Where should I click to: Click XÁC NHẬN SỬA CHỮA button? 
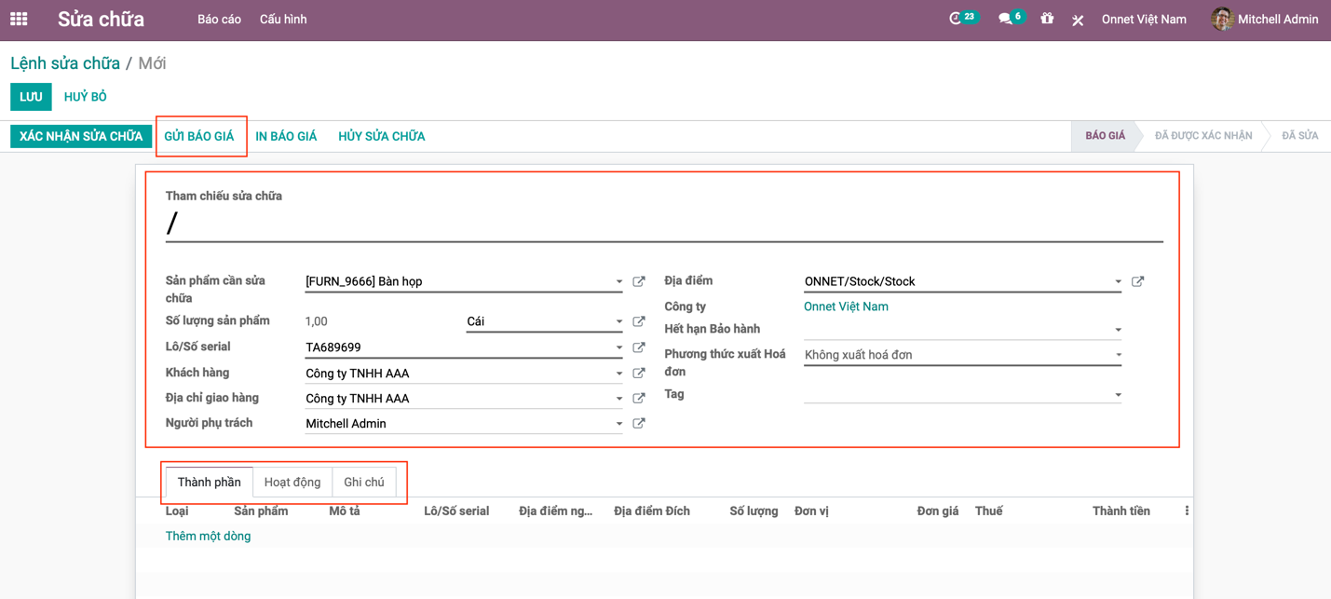(80, 136)
